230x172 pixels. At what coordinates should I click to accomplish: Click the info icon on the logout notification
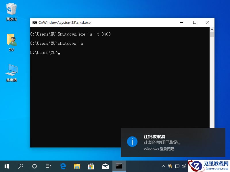click(132, 142)
